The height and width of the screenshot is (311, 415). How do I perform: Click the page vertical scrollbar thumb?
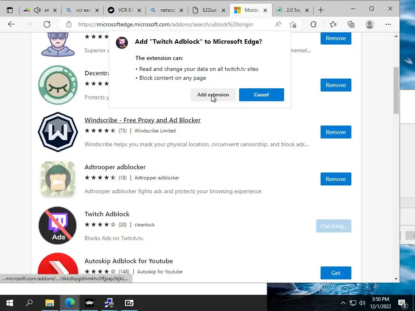click(396, 90)
